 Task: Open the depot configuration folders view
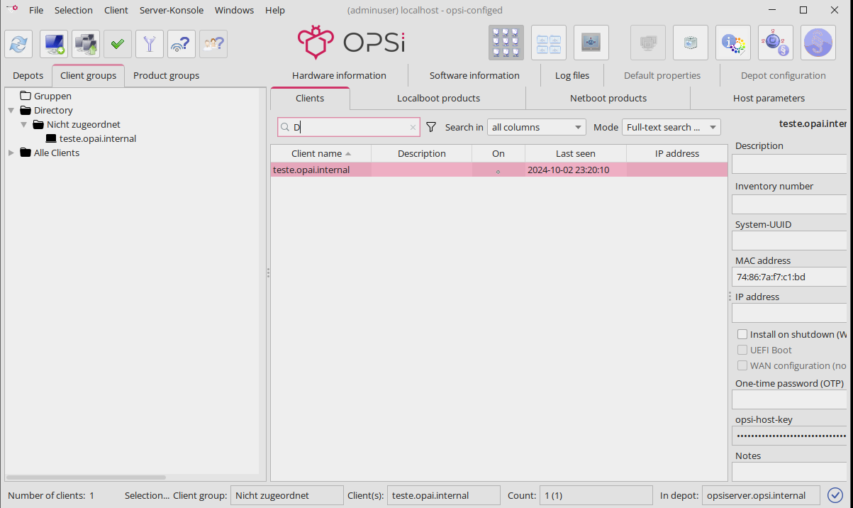(x=549, y=43)
